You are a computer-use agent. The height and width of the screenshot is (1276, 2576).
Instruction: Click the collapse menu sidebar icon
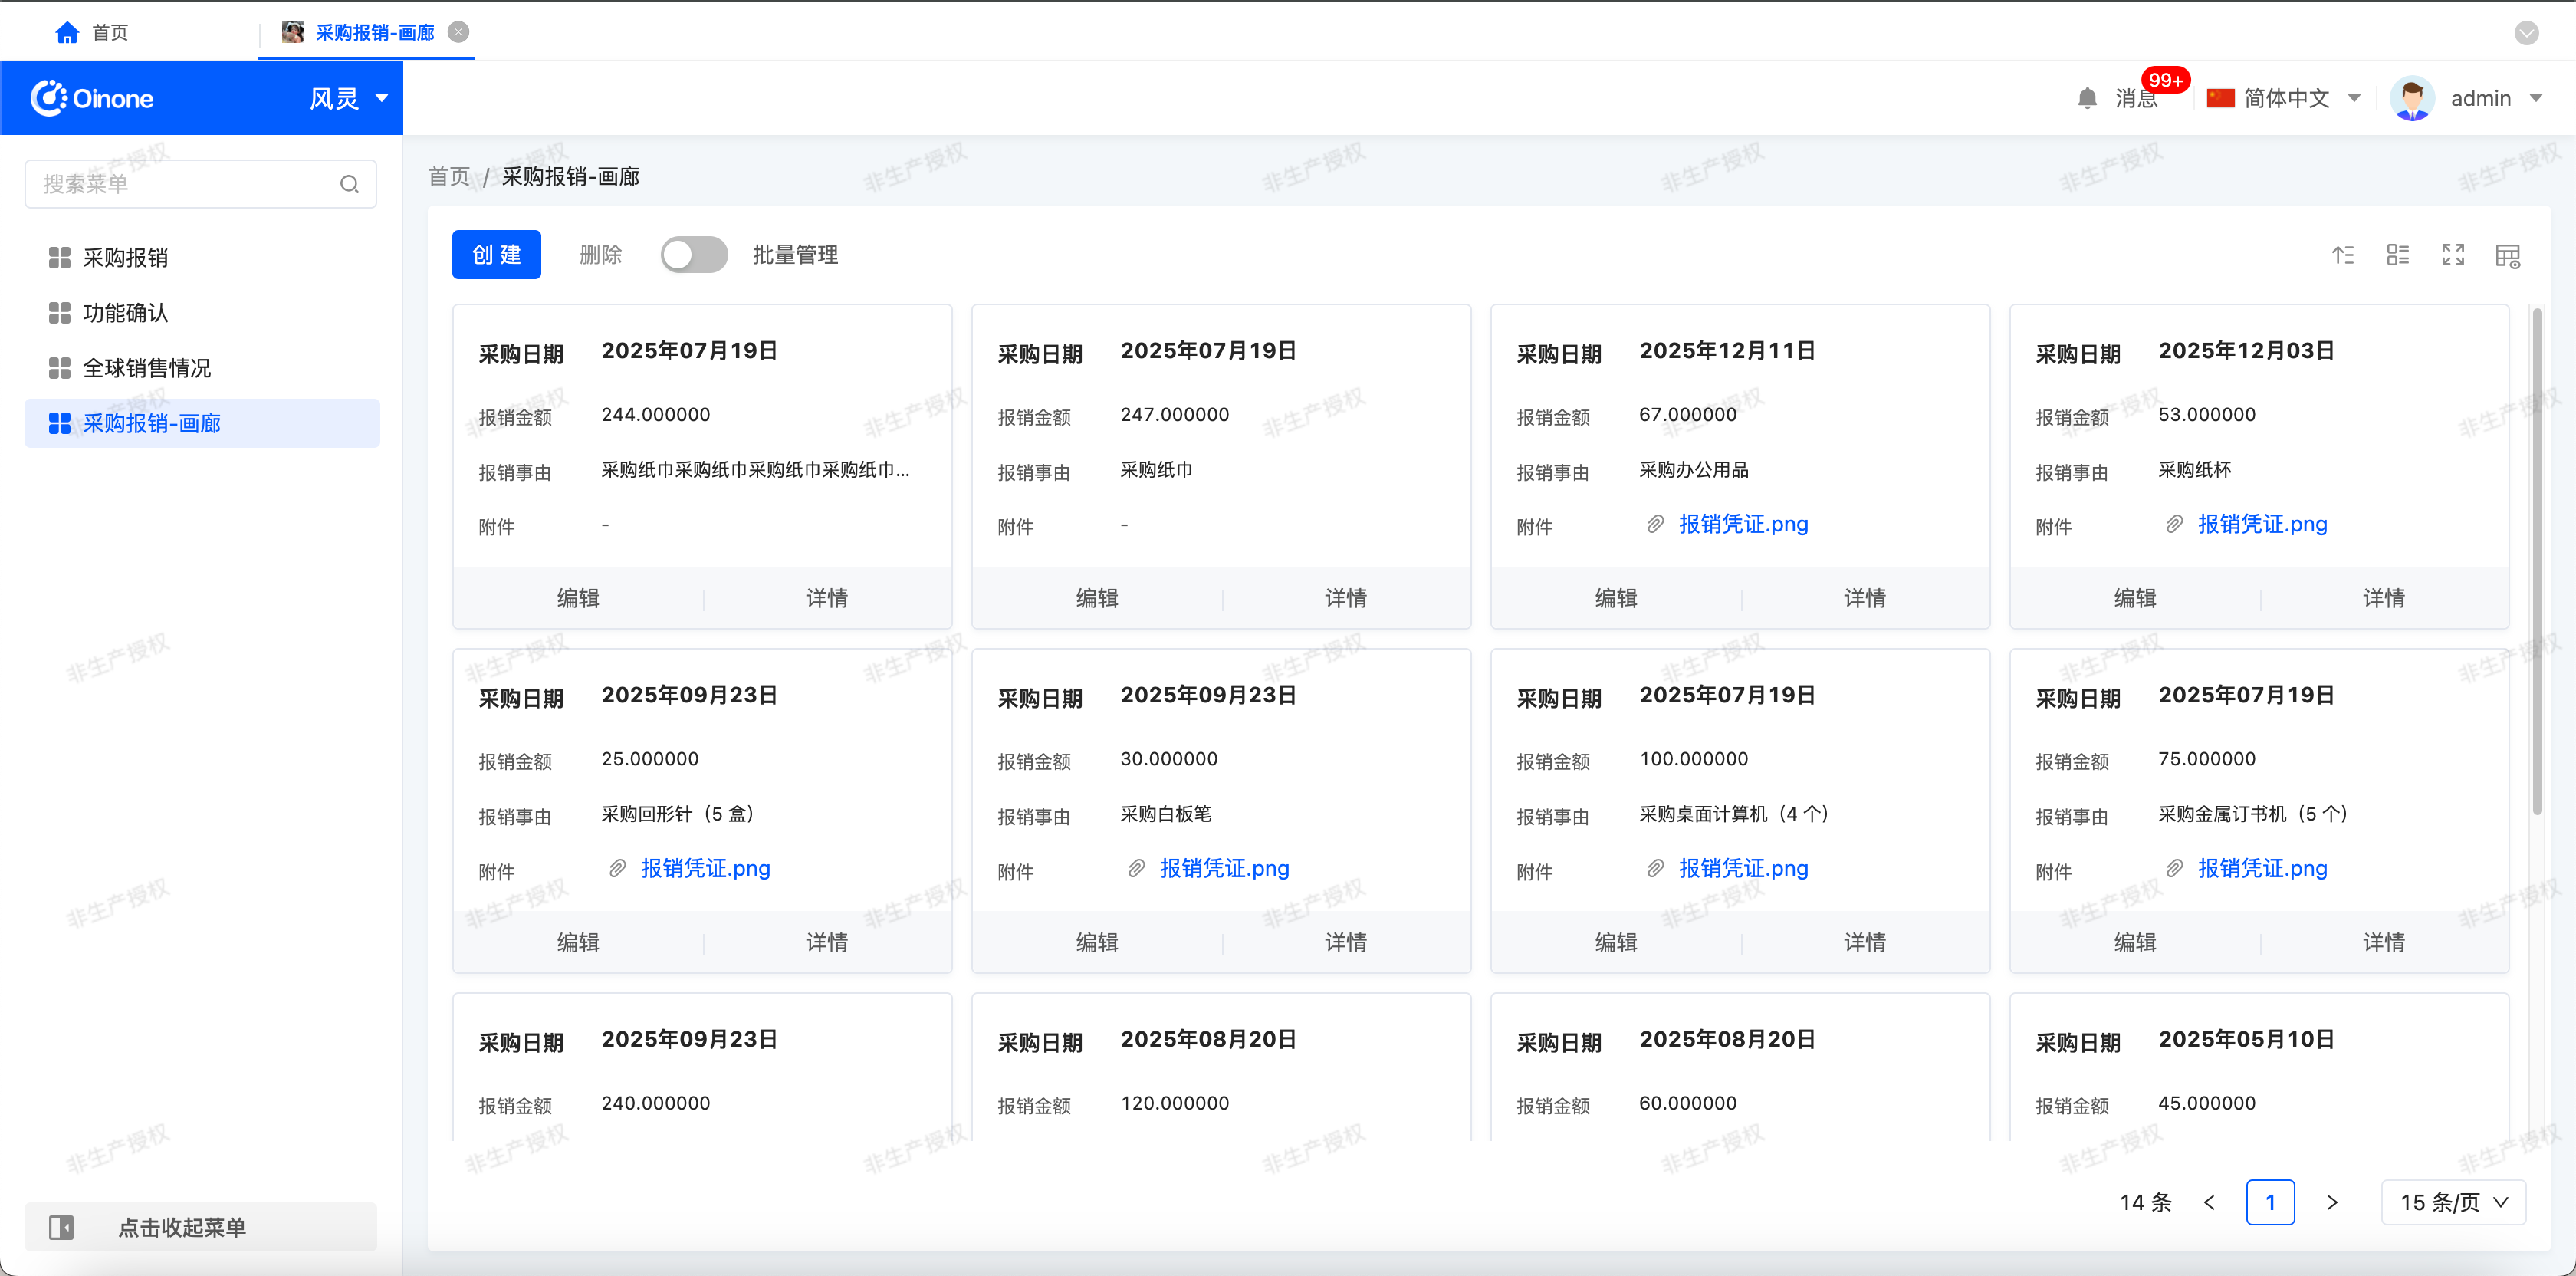61,1227
